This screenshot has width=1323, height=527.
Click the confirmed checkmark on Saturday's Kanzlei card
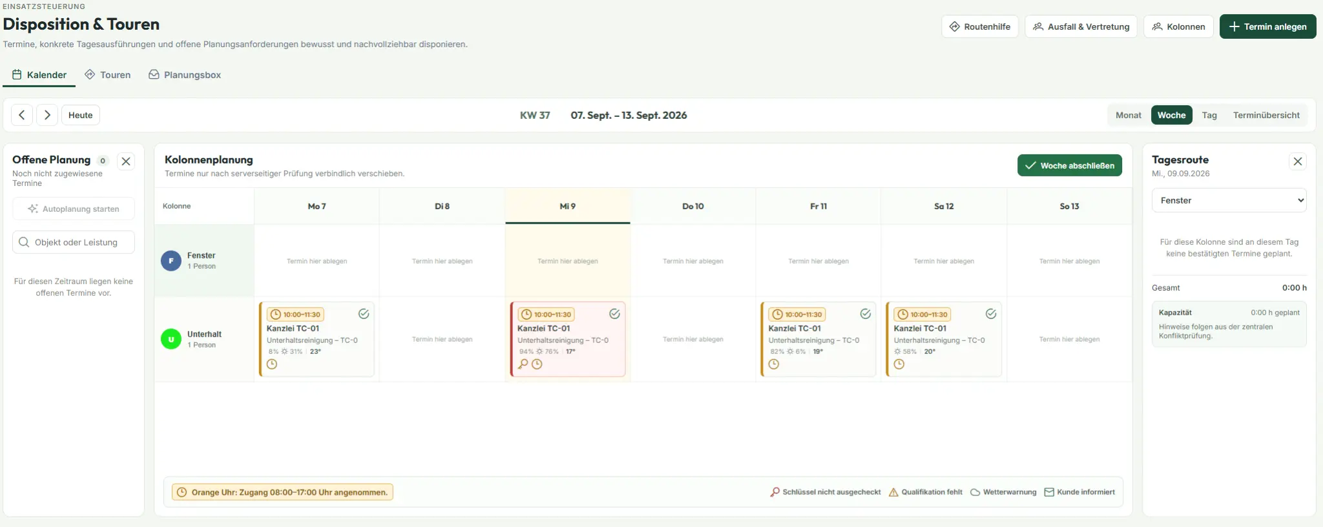[990, 314]
